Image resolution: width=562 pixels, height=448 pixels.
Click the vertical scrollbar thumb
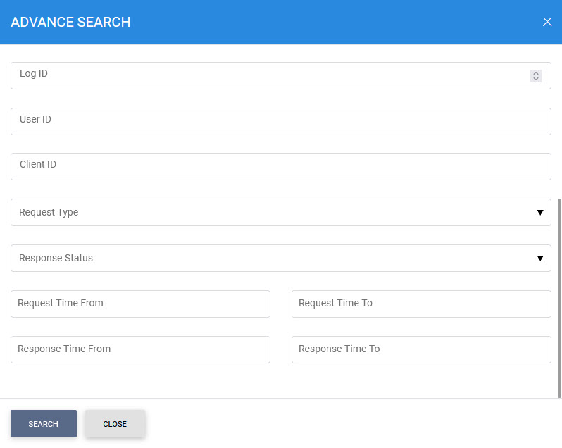point(559,296)
